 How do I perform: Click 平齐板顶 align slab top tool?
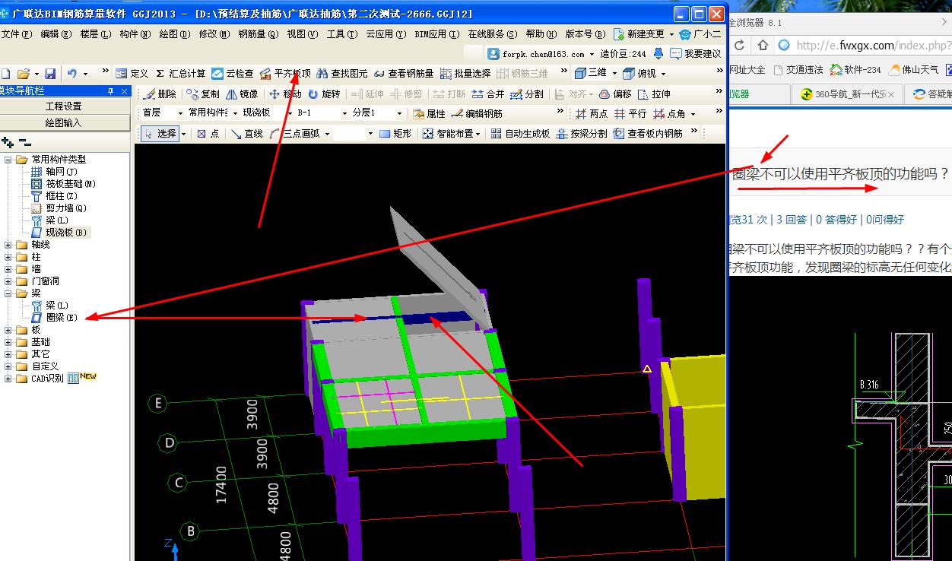[x=285, y=74]
